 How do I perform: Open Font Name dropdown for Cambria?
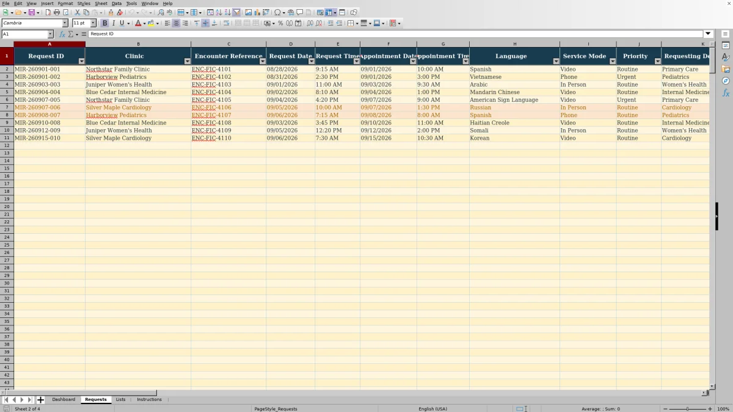pos(65,23)
